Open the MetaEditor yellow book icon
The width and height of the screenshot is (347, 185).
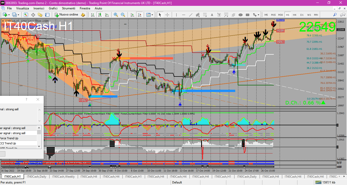(x=83, y=15)
